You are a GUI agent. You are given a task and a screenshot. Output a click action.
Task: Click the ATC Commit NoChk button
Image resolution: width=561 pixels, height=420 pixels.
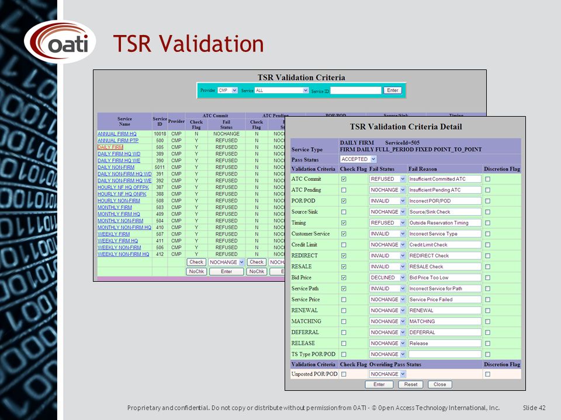[196, 271]
